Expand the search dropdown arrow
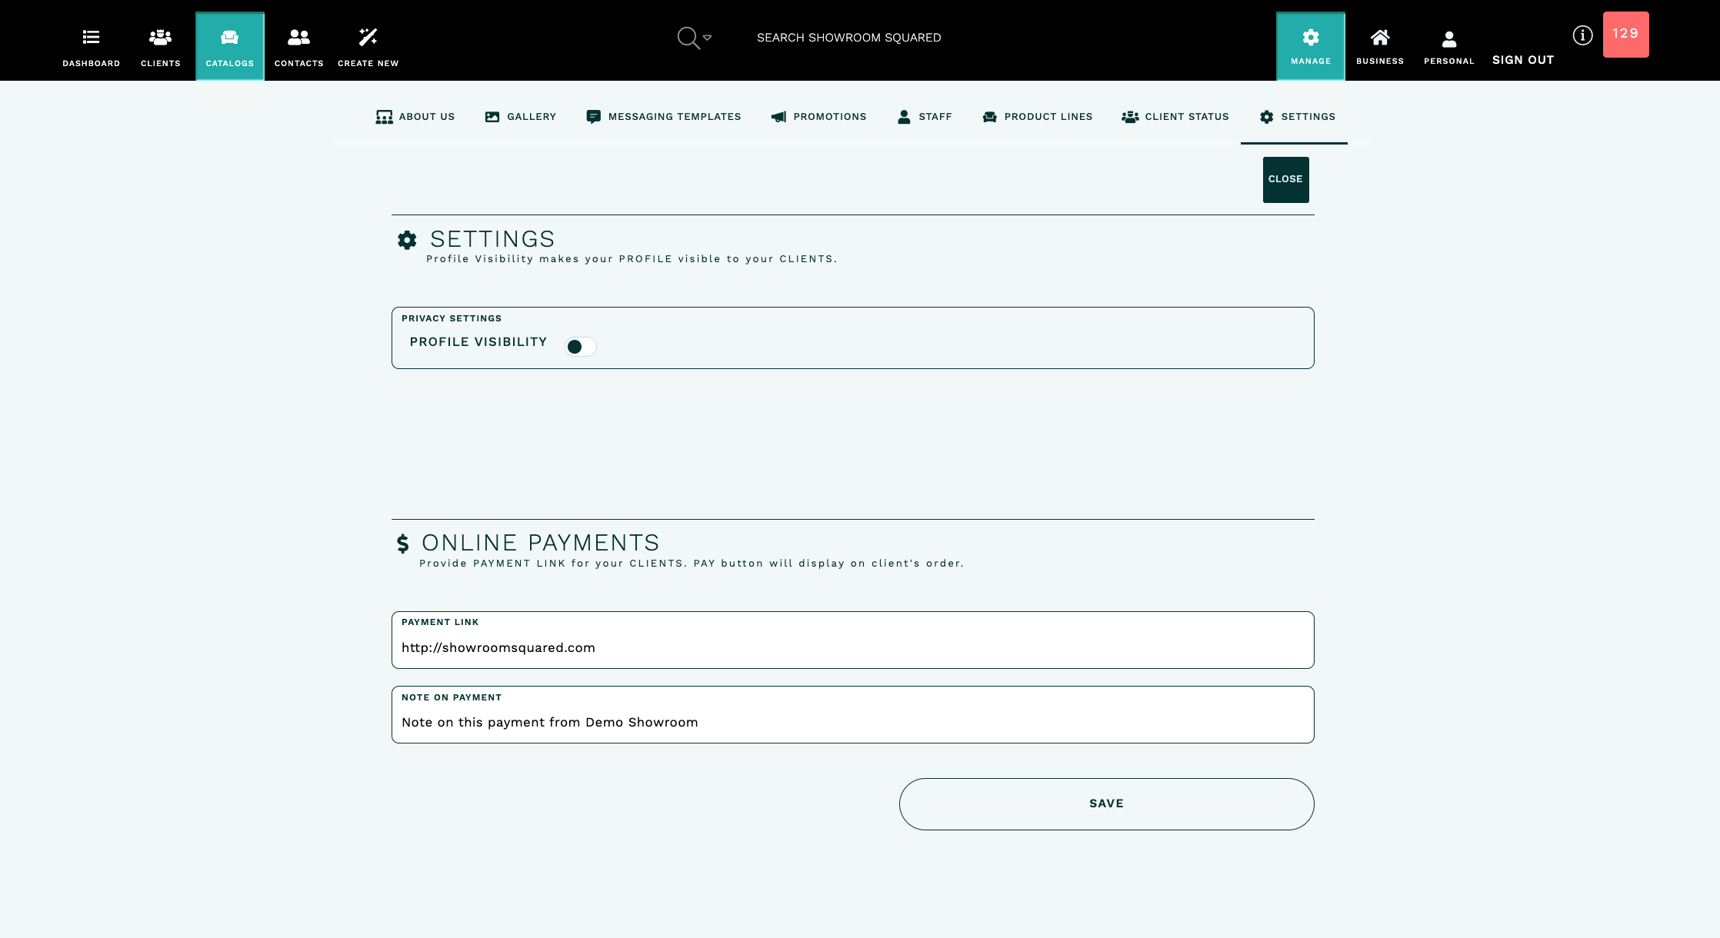 (x=708, y=37)
